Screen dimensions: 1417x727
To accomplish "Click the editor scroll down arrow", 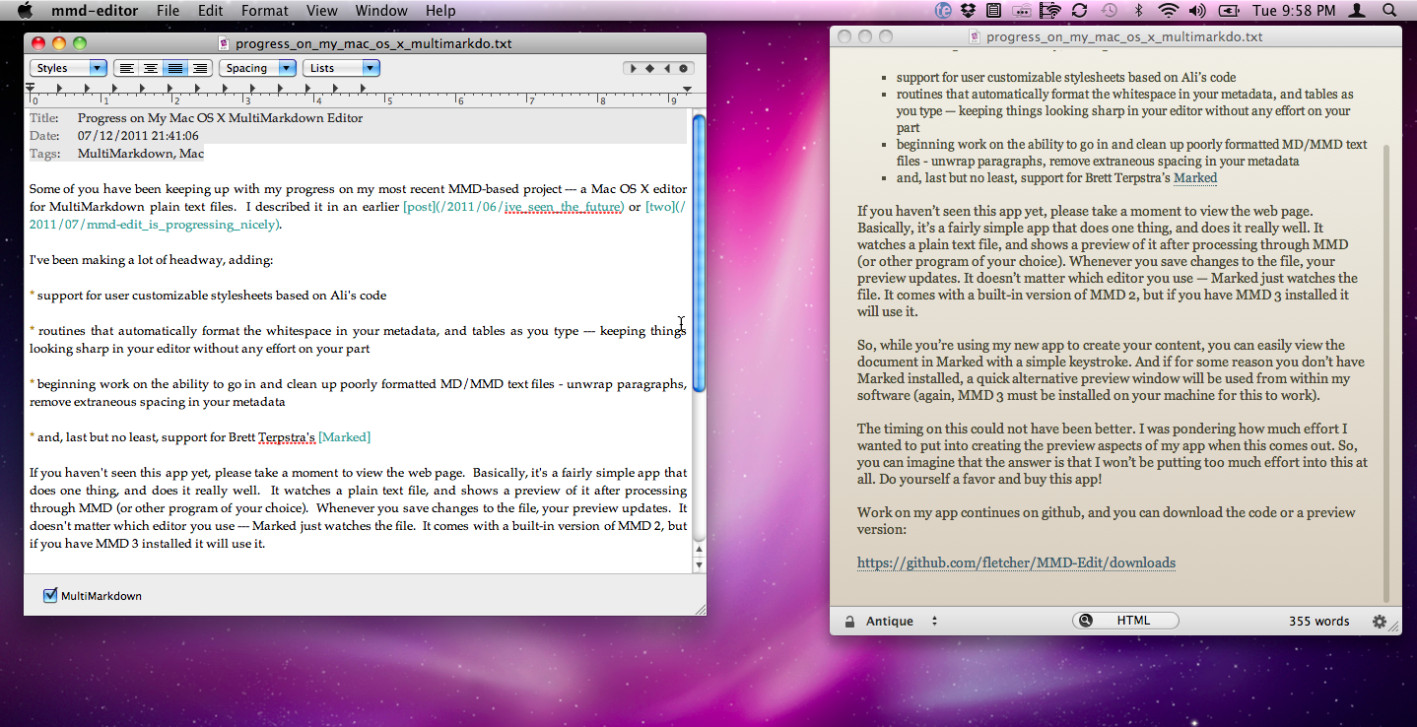I will [x=699, y=565].
